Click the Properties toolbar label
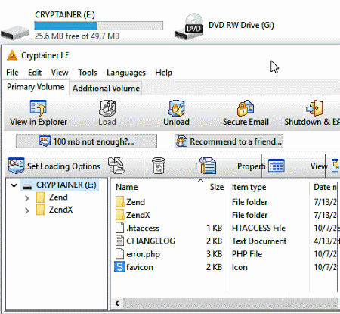The width and height of the screenshot is (340, 314). click(251, 166)
